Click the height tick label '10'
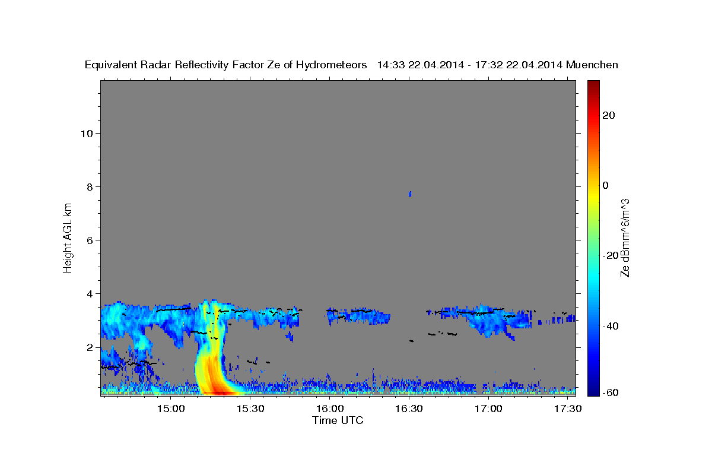This screenshot has width=712, height=475. pyautogui.click(x=87, y=133)
